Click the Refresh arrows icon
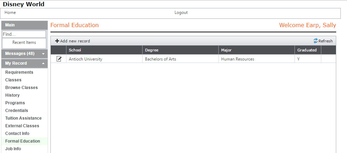347x153 pixels. click(x=316, y=41)
